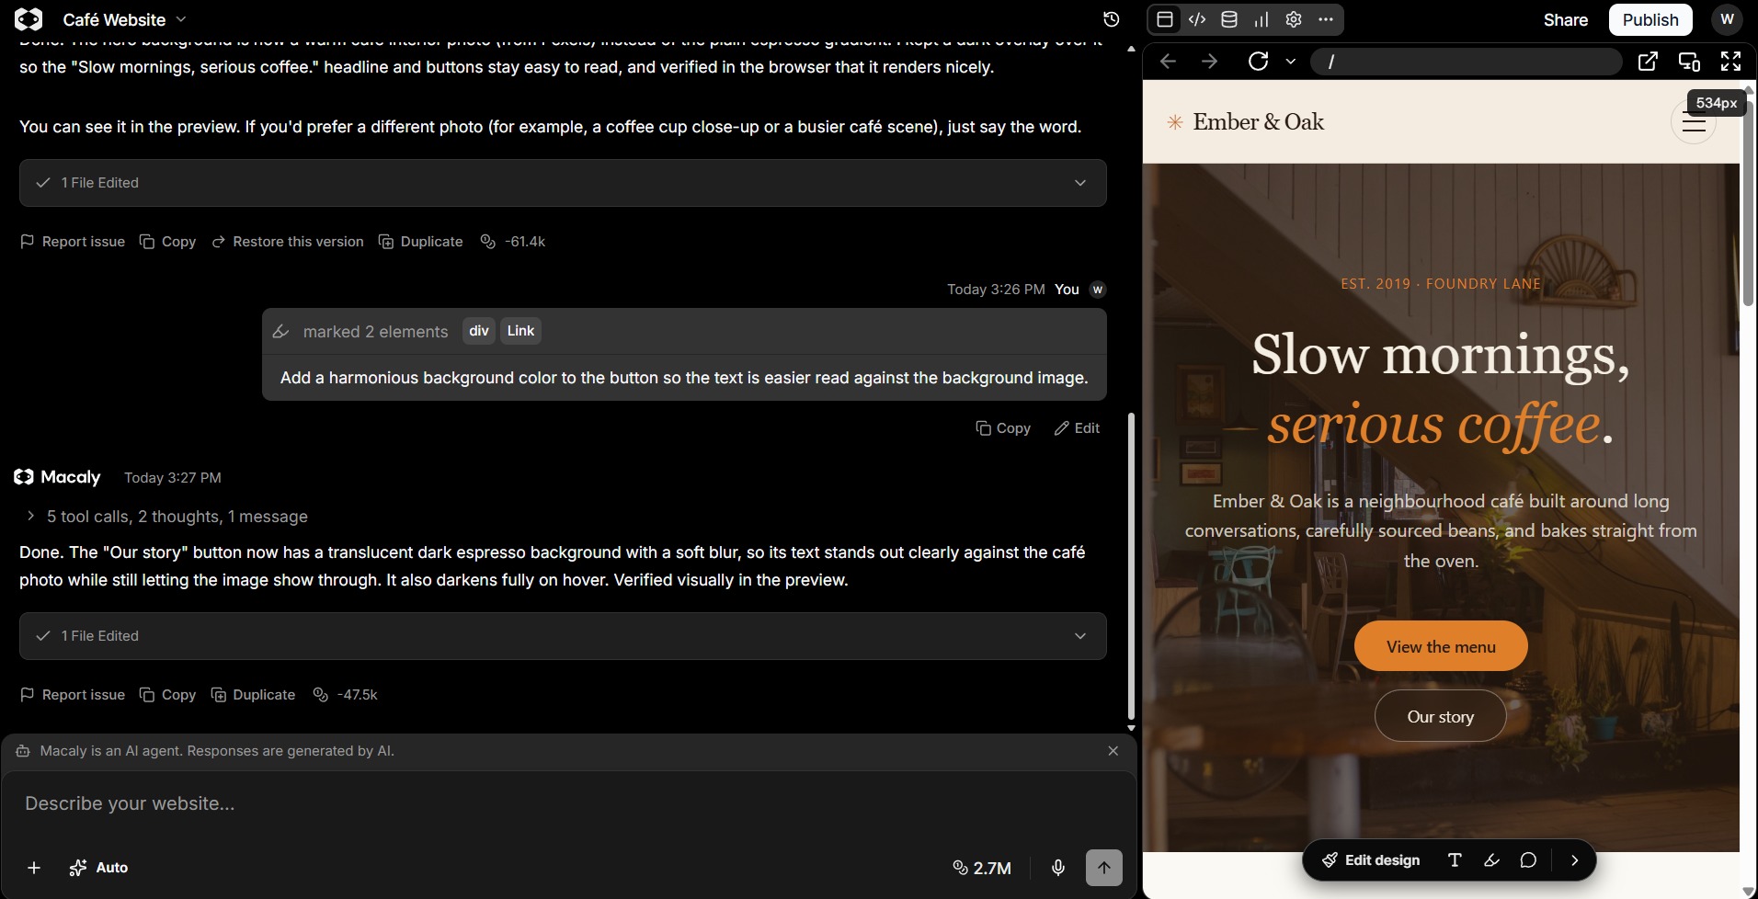Click the Share button
Viewport: 1758px width, 899px height.
point(1566,19)
